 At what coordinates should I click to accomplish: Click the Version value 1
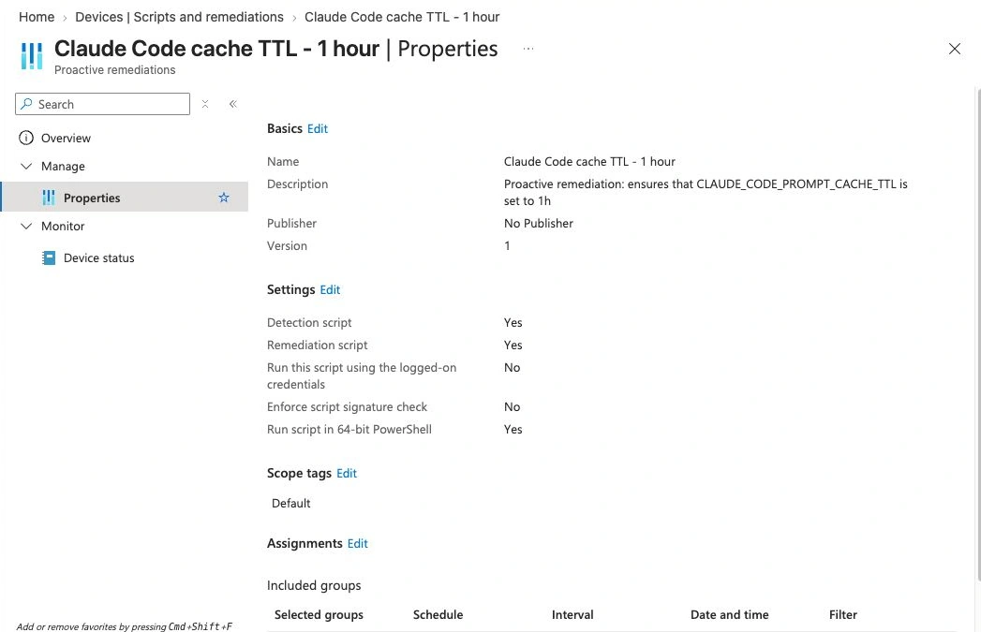click(508, 245)
